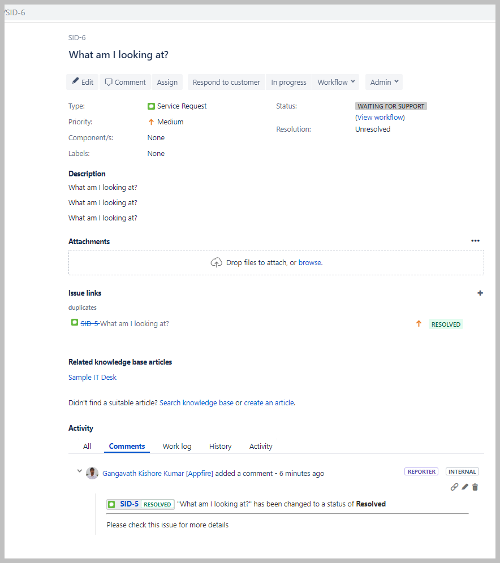The image size is (500, 563).
Task: Click the green Service Request icon beside SID-5 link
Action: click(x=74, y=322)
